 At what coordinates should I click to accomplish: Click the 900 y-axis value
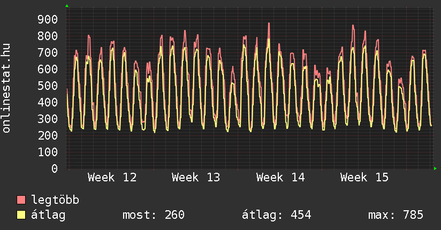48,20
